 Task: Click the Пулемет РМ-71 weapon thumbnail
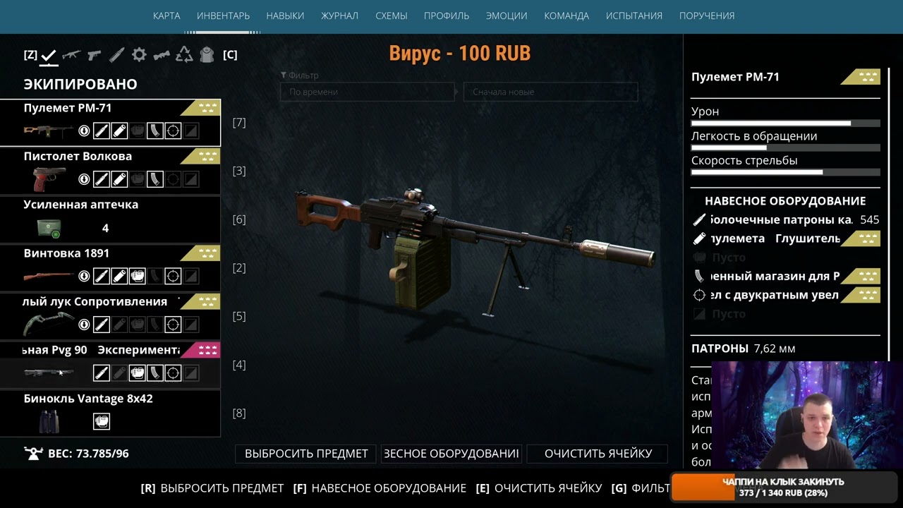(x=48, y=131)
